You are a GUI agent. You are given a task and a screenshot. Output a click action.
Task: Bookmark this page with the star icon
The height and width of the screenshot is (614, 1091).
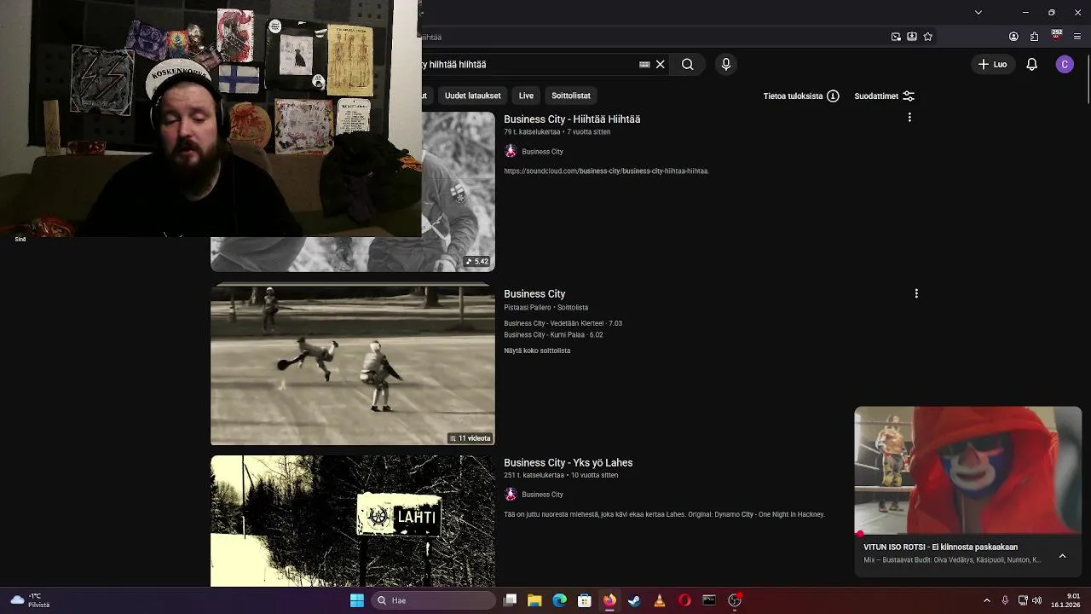[927, 37]
